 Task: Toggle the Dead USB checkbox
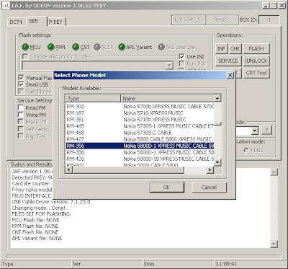click(21, 84)
